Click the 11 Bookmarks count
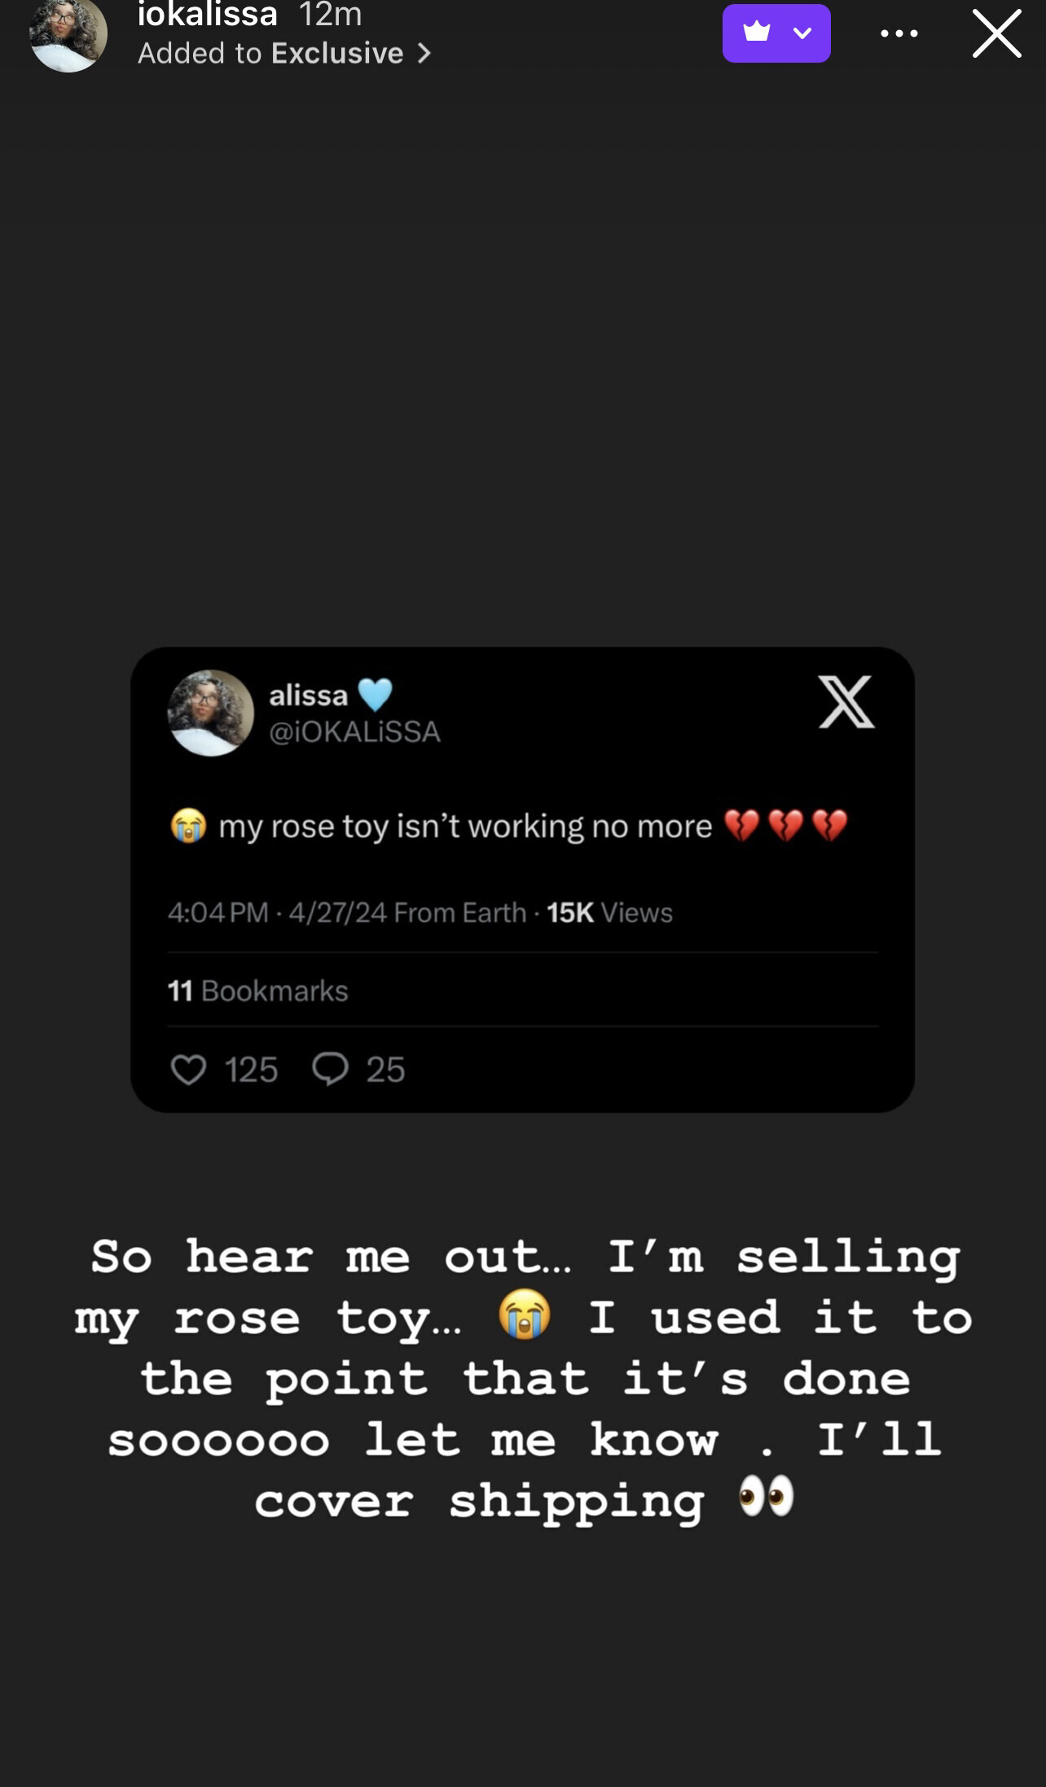The height and width of the screenshot is (1787, 1046). pos(257,990)
